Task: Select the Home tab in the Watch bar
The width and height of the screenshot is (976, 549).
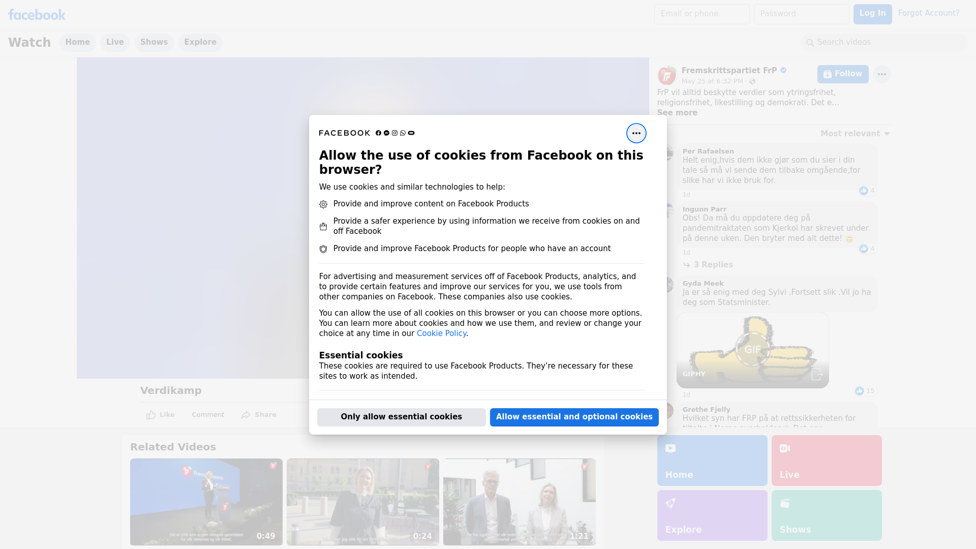Action: tap(77, 42)
